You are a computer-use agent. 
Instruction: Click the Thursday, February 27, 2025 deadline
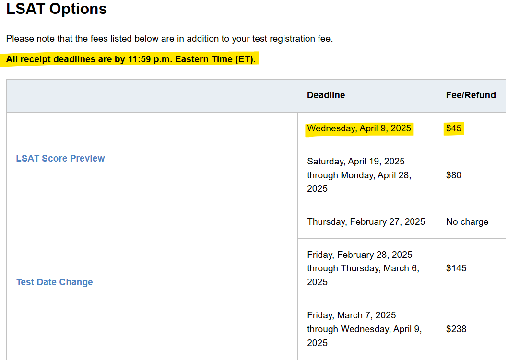366,222
